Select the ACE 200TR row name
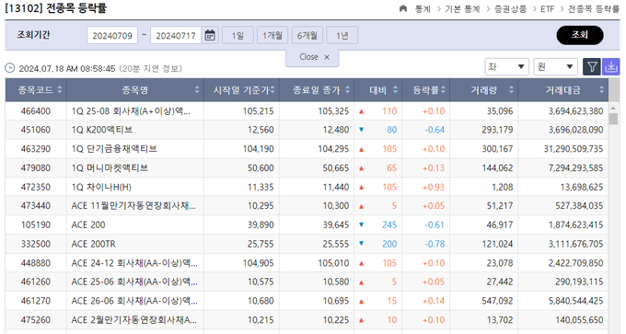Screen dimensions: 626x334 tap(93, 244)
